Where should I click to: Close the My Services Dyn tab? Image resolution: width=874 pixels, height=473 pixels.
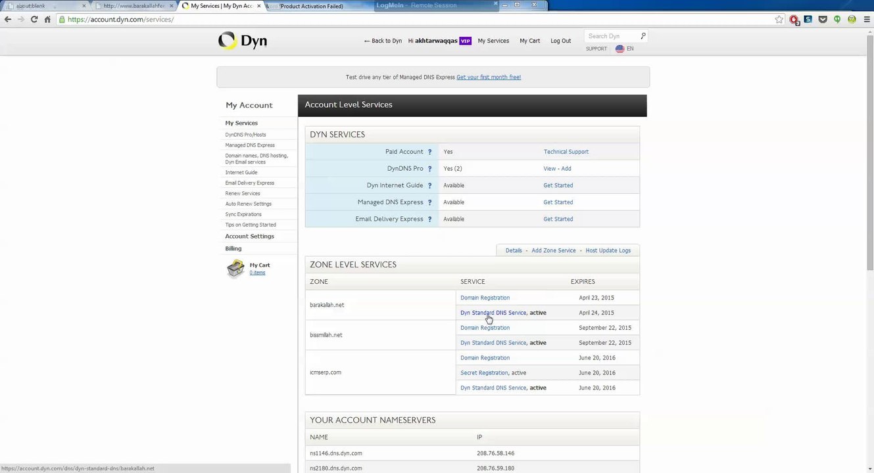click(x=259, y=6)
